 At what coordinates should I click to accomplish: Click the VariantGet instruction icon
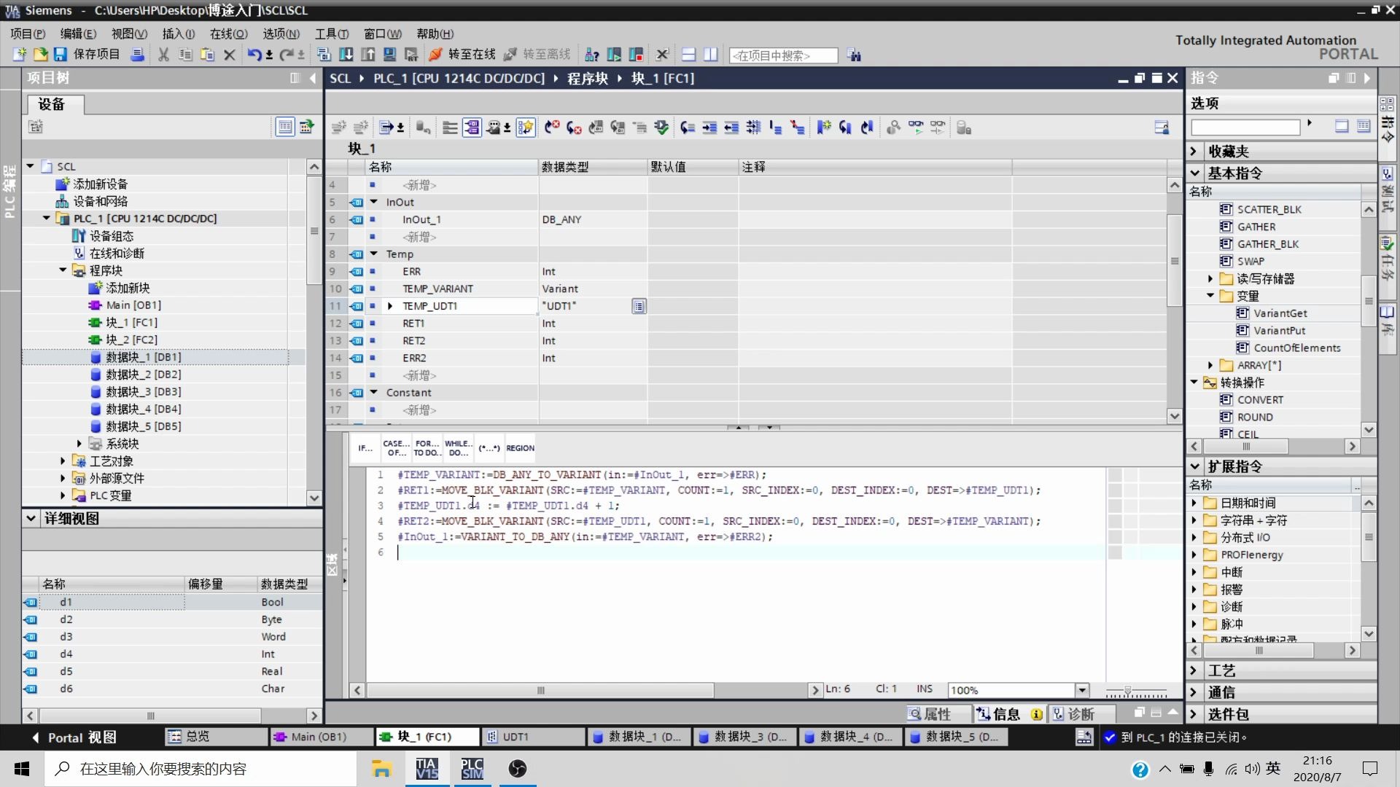[x=1242, y=313]
